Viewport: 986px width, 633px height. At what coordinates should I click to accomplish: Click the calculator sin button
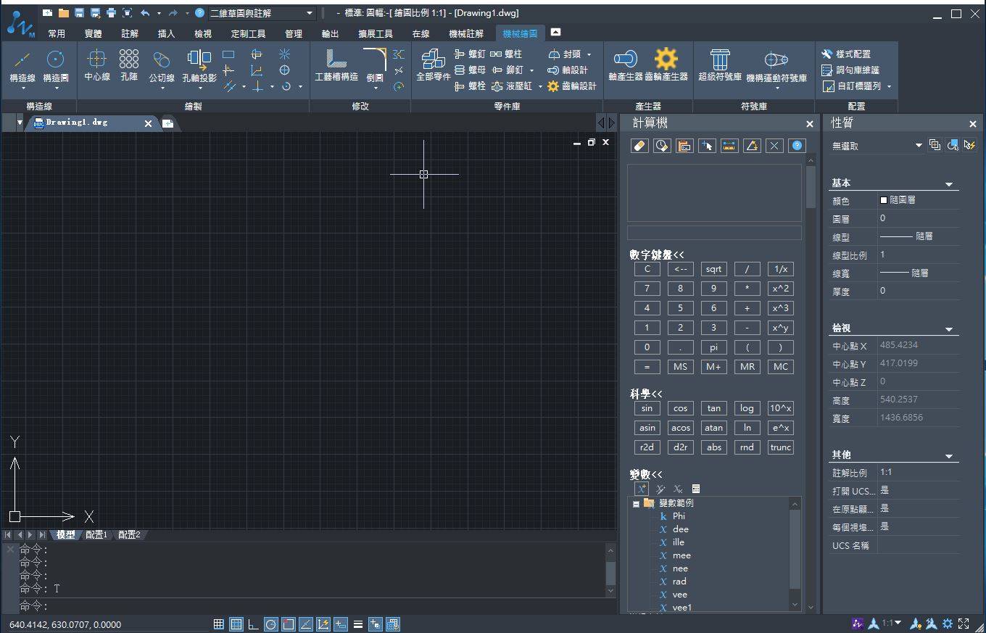(x=647, y=408)
